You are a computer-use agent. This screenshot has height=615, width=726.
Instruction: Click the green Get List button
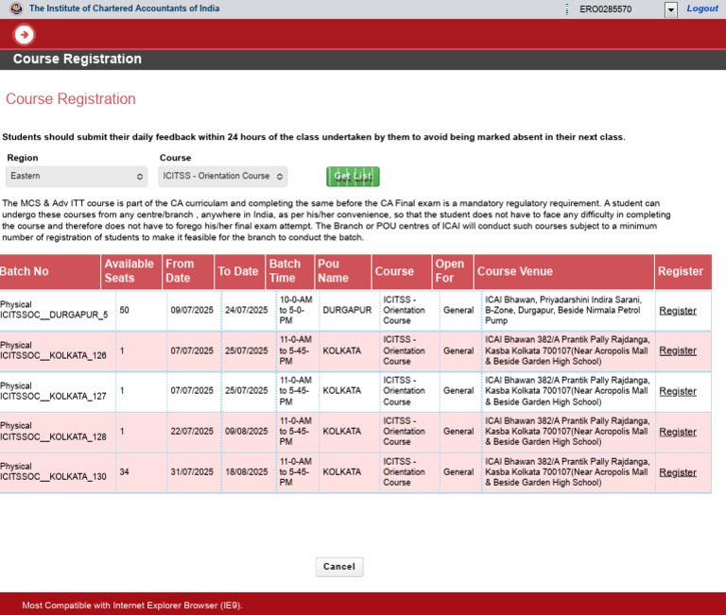(x=353, y=177)
